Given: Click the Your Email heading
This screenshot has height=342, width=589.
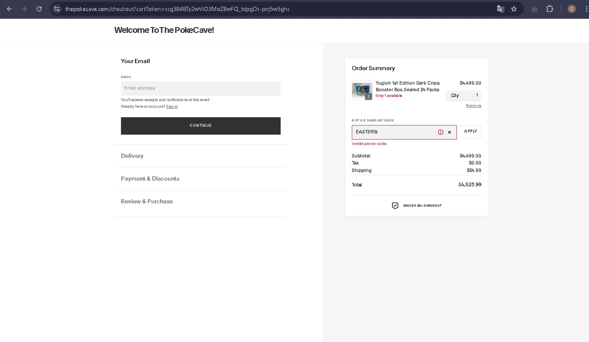Looking at the screenshot, I should tap(135, 61).
